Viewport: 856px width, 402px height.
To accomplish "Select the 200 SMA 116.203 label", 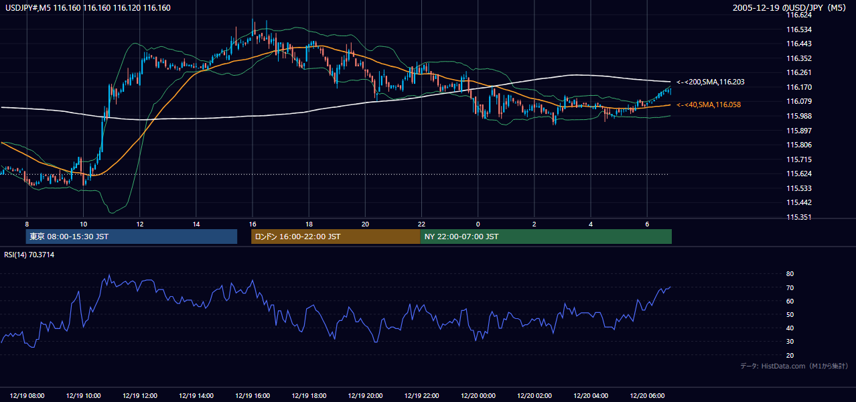I will point(711,82).
